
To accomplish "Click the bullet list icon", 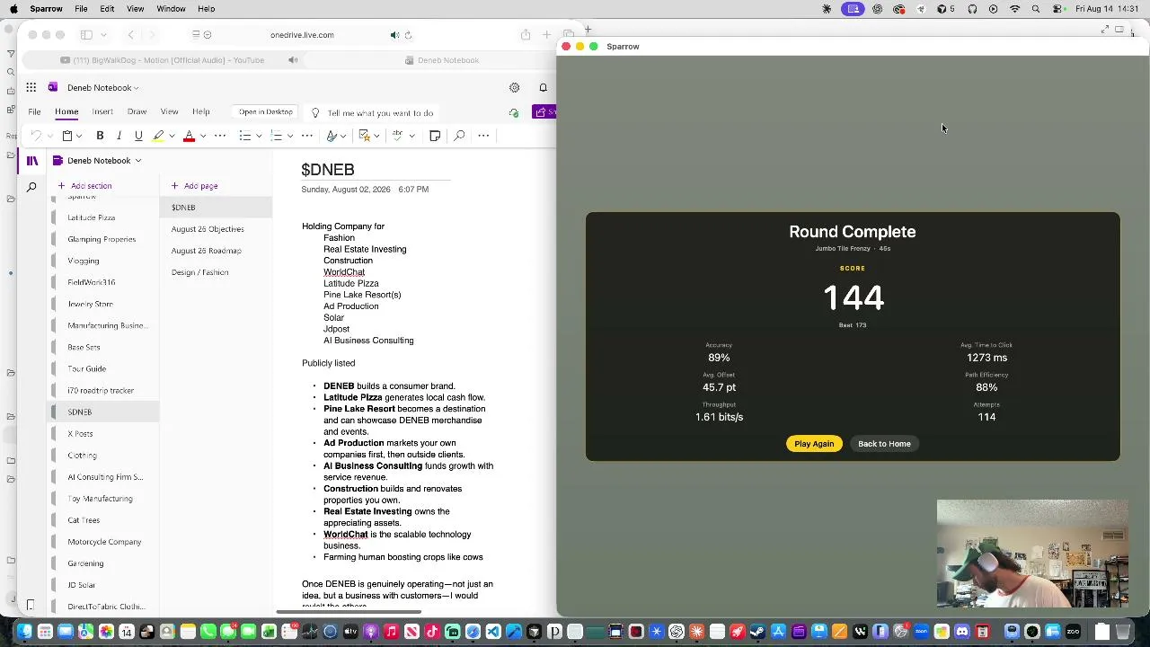I will coord(244,136).
